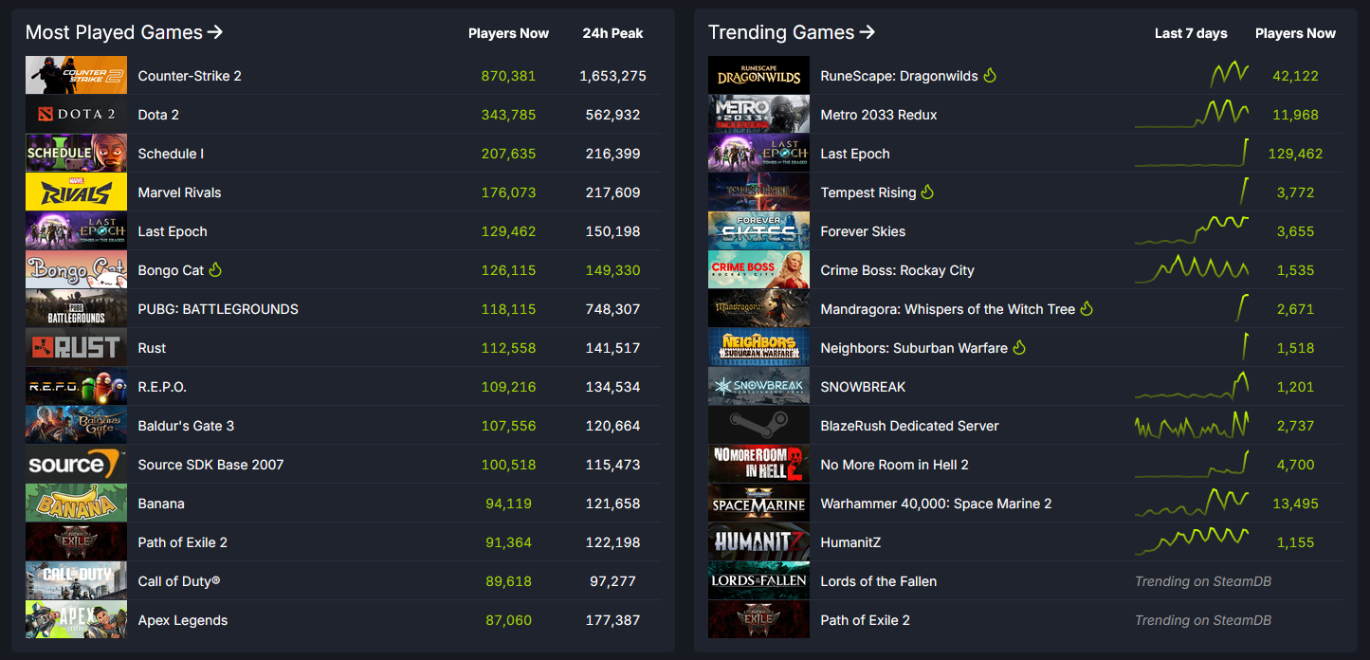Viewport: 1370px width, 660px height.
Task: Click Players Now header in Trending Games
Action: pyautogui.click(x=1295, y=33)
